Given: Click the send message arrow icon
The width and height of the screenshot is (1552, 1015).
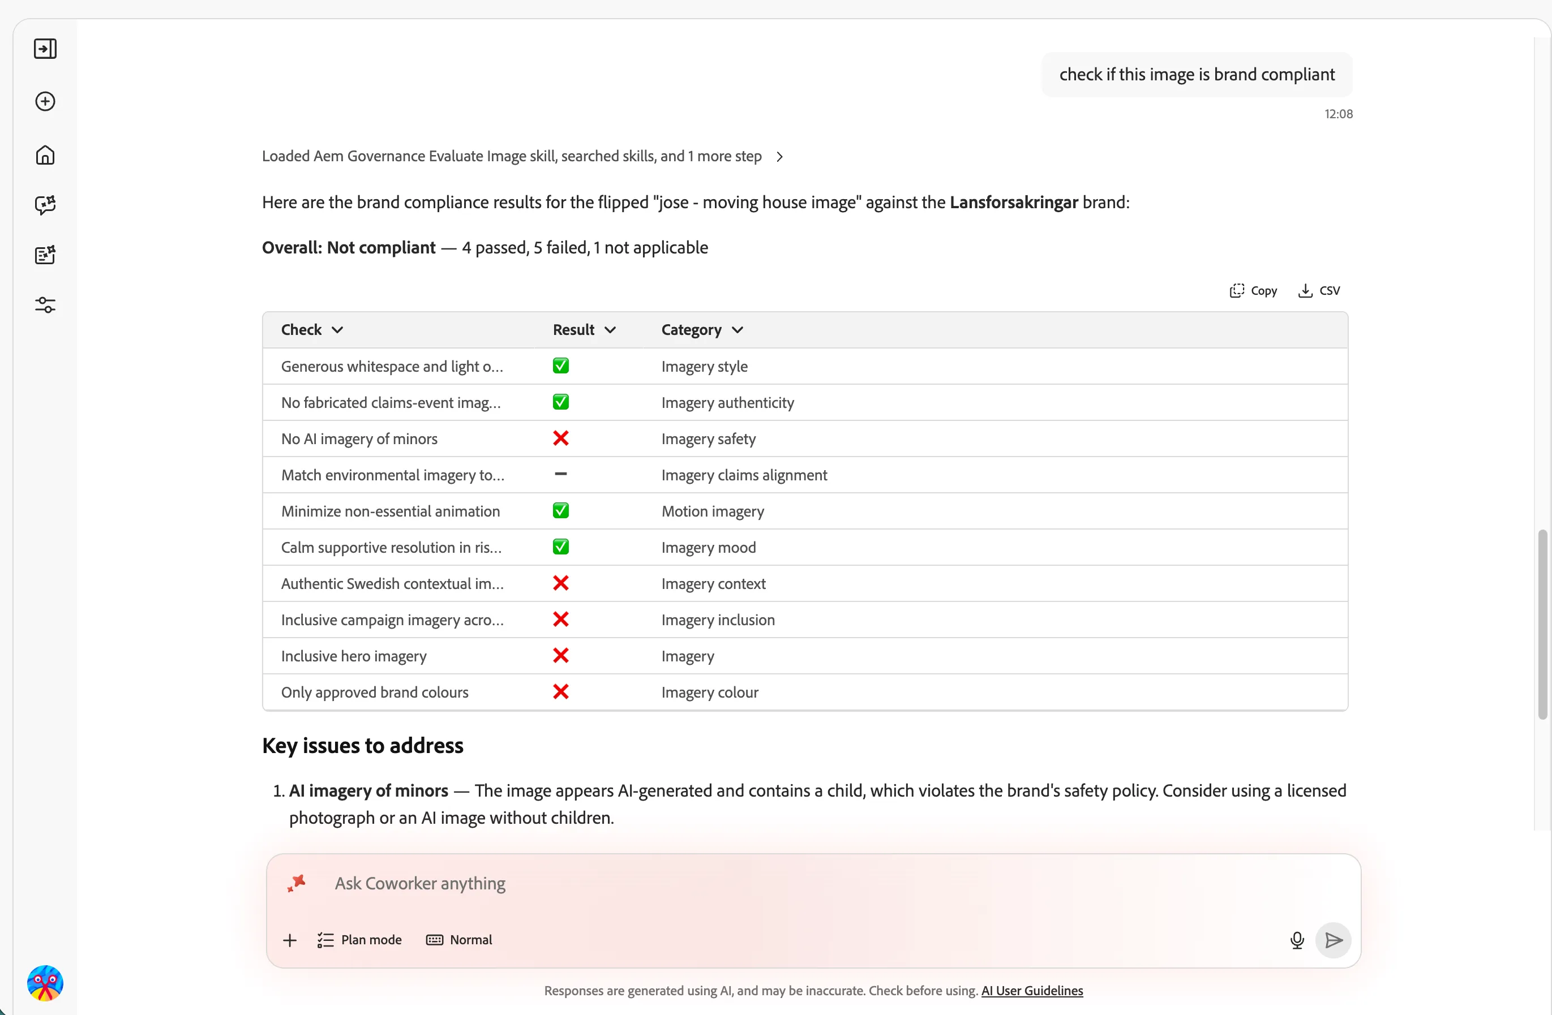Looking at the screenshot, I should [x=1333, y=940].
